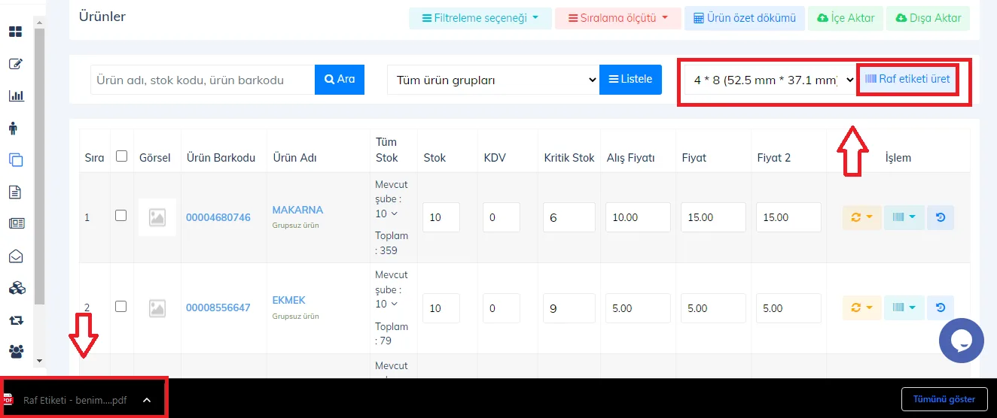Click MAKARNA Alış Fiyatı field 10.00
This screenshot has height=418, width=997.
coord(638,217)
